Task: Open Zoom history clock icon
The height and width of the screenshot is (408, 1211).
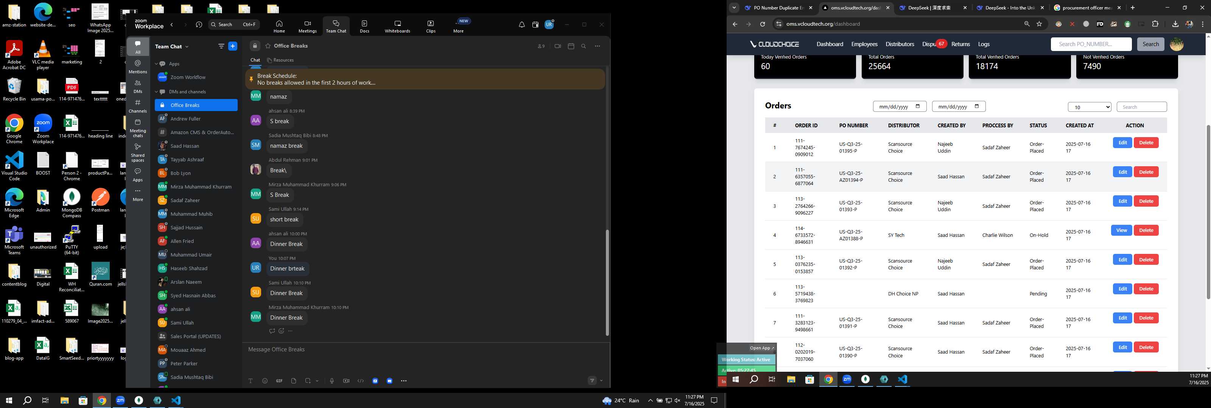Action: [x=199, y=25]
